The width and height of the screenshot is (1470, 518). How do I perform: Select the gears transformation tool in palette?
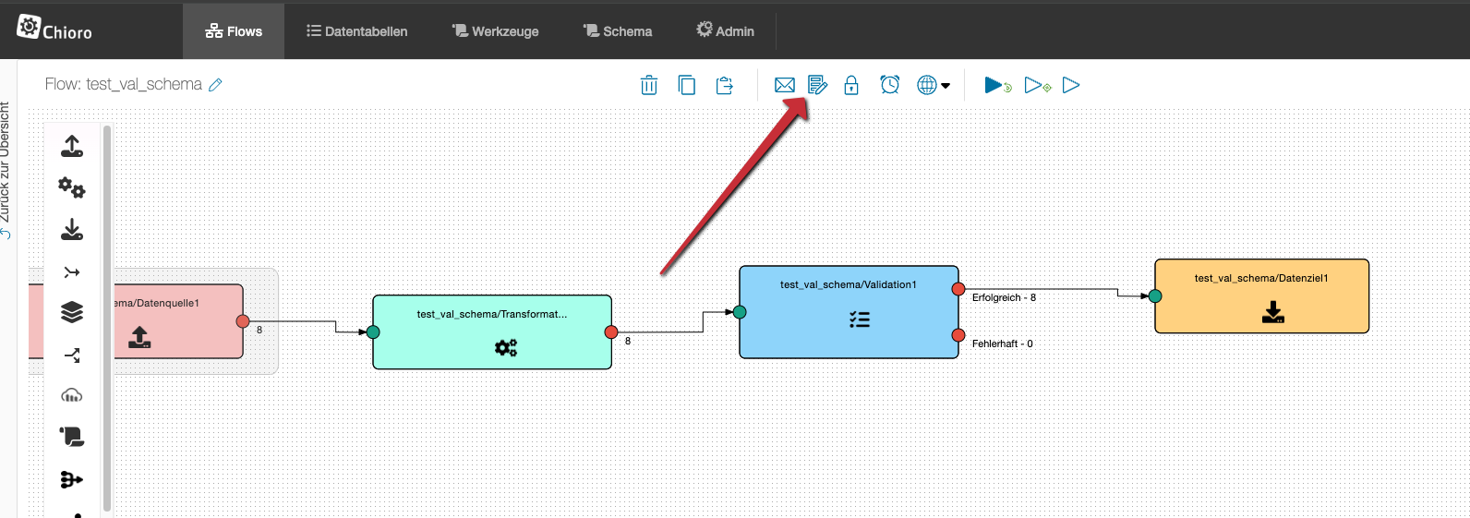coord(72,187)
